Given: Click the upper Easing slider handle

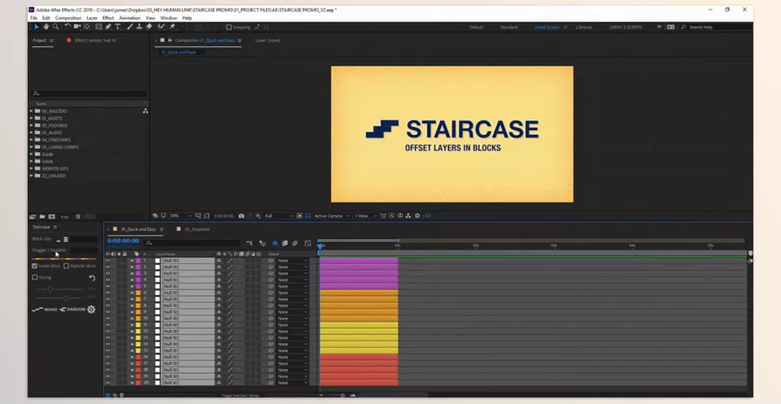Looking at the screenshot, I should [x=50, y=289].
